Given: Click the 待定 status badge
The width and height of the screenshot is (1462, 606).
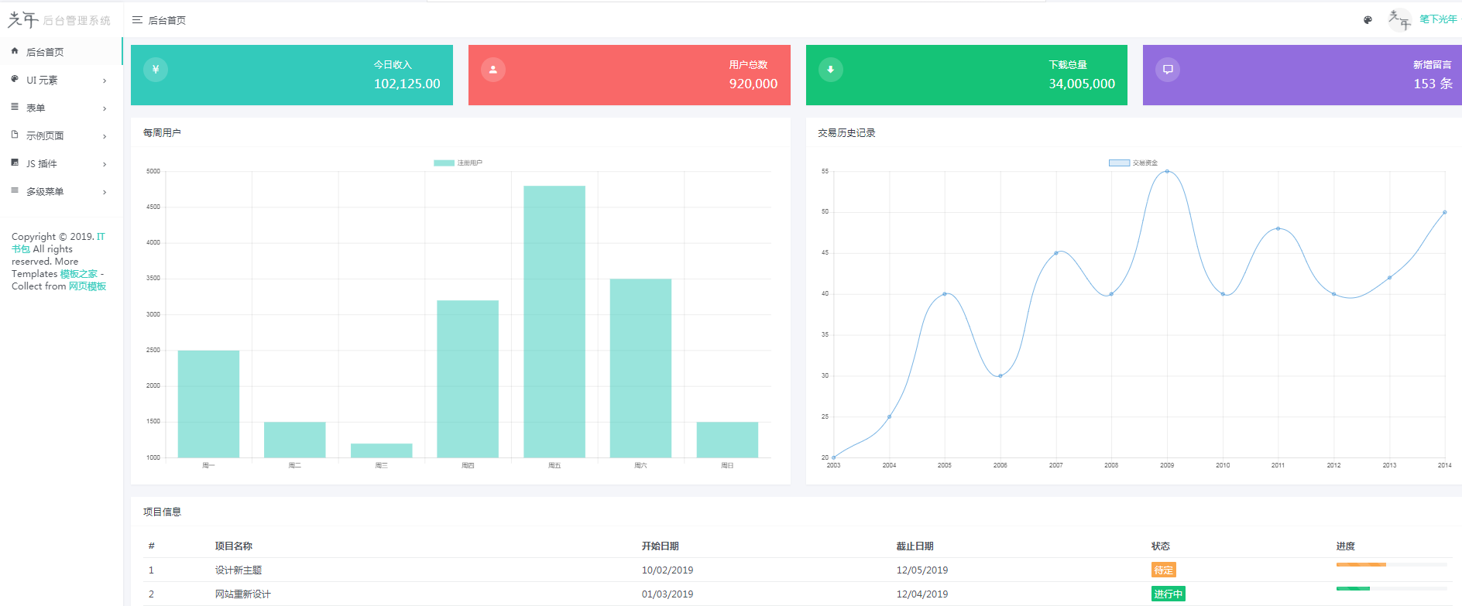Looking at the screenshot, I should (x=1163, y=570).
